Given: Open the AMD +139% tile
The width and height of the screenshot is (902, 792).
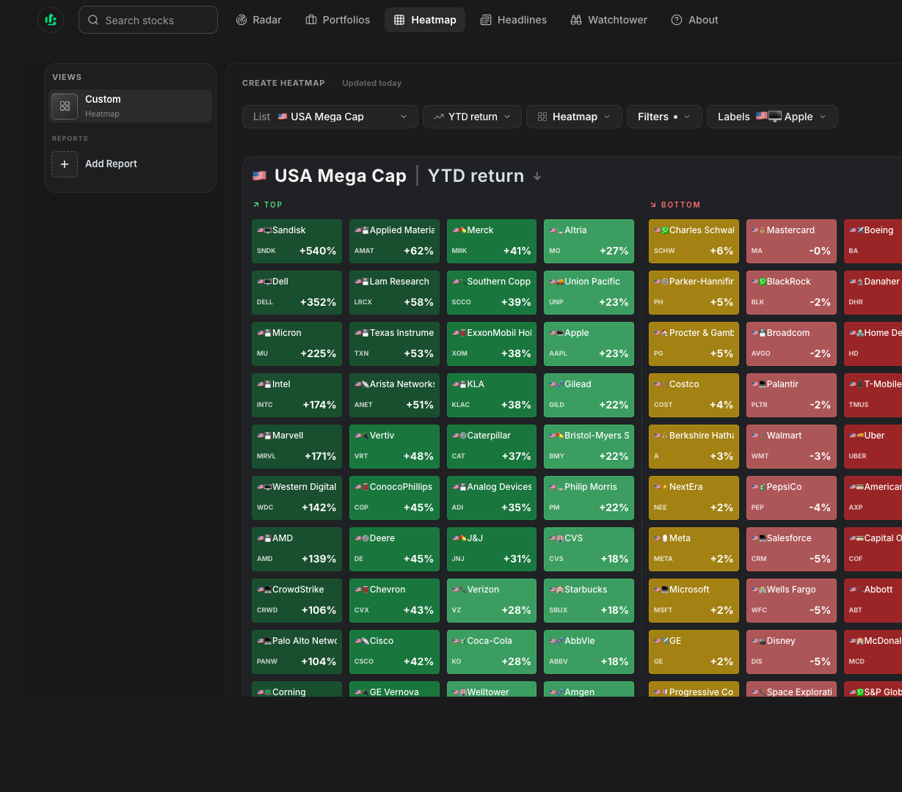Looking at the screenshot, I should click(x=297, y=549).
